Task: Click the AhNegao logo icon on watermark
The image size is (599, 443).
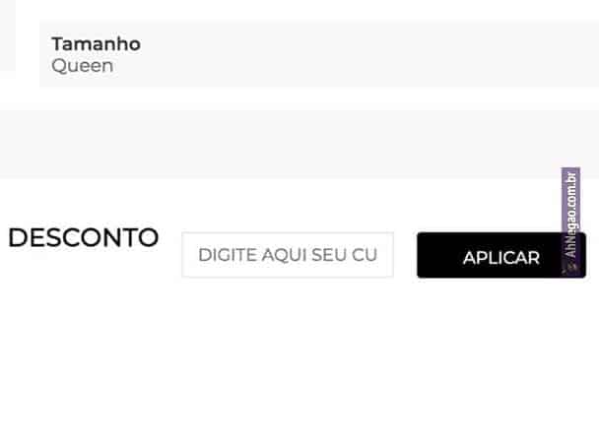Action: click(x=570, y=267)
